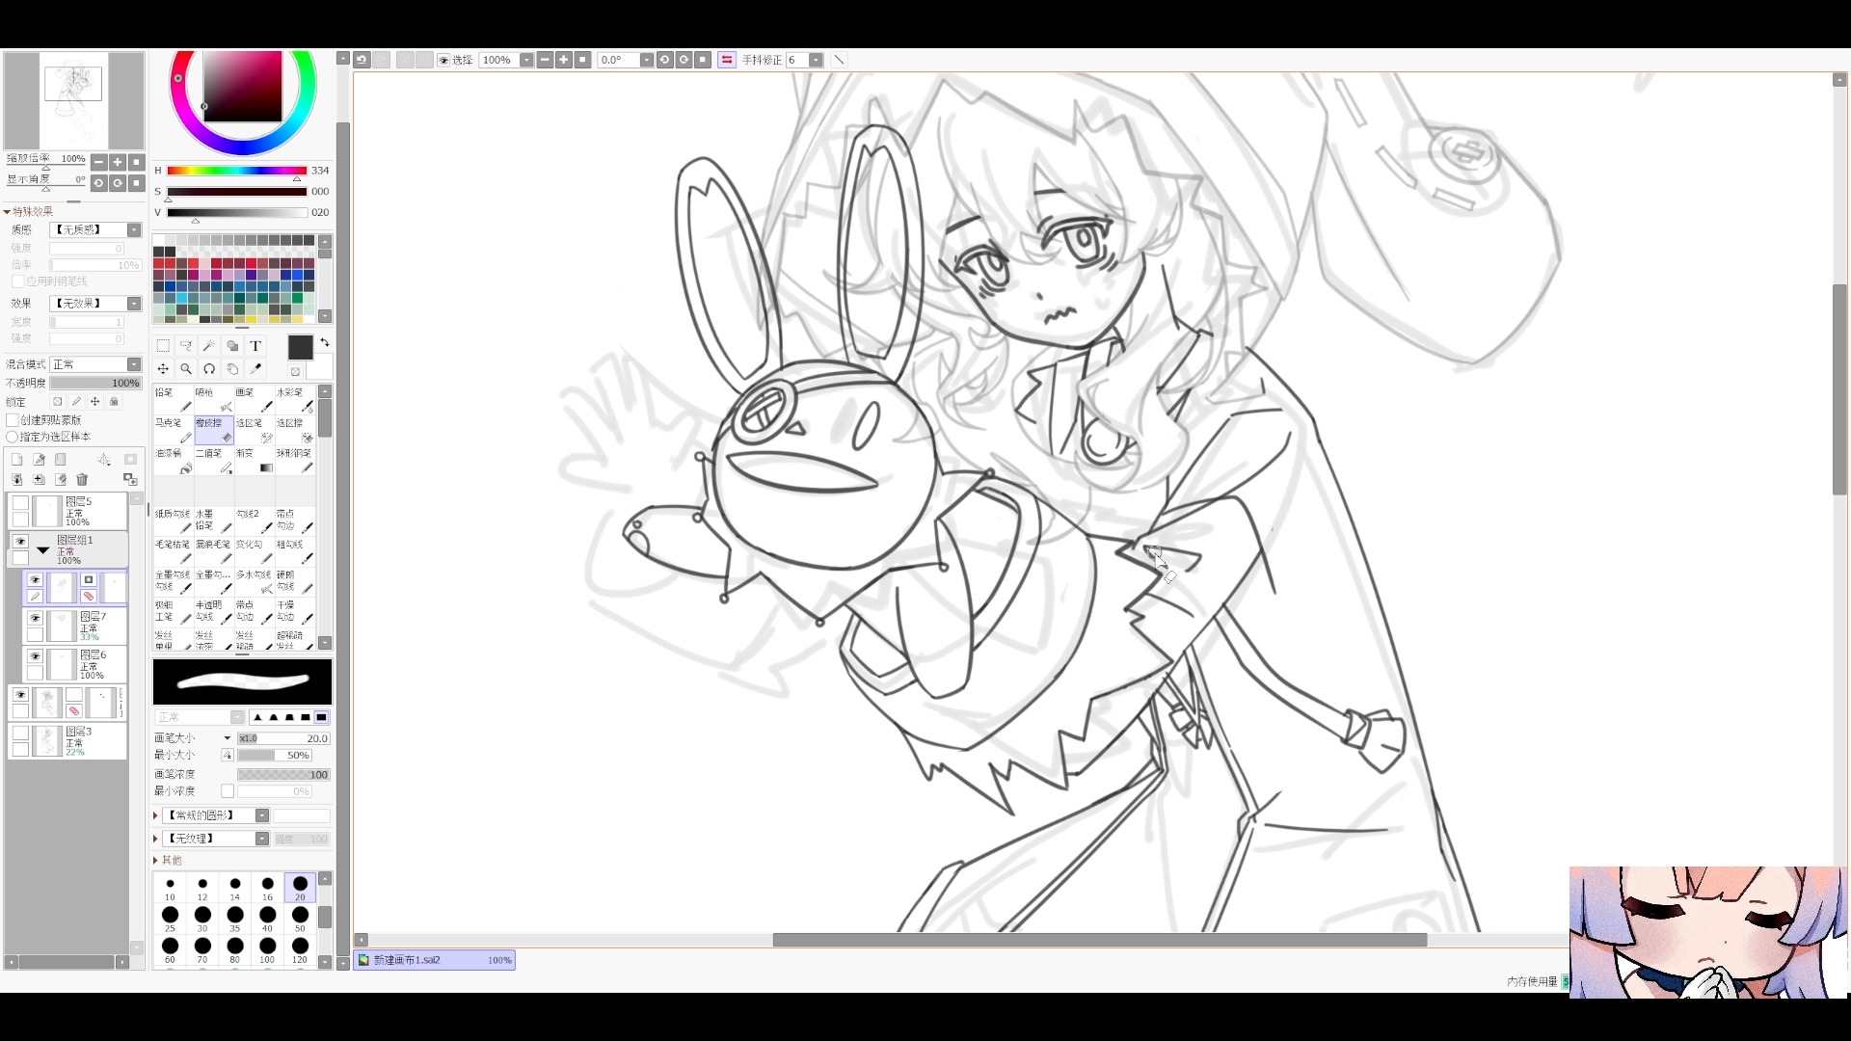This screenshot has height=1041, width=1851.
Task: Open the 无纹理 brush texture dropdown
Action: (261, 839)
